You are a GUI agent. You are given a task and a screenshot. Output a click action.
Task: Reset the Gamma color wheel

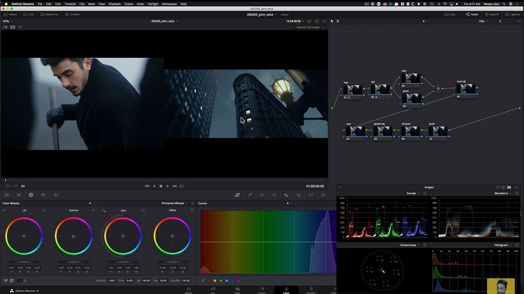(94, 210)
